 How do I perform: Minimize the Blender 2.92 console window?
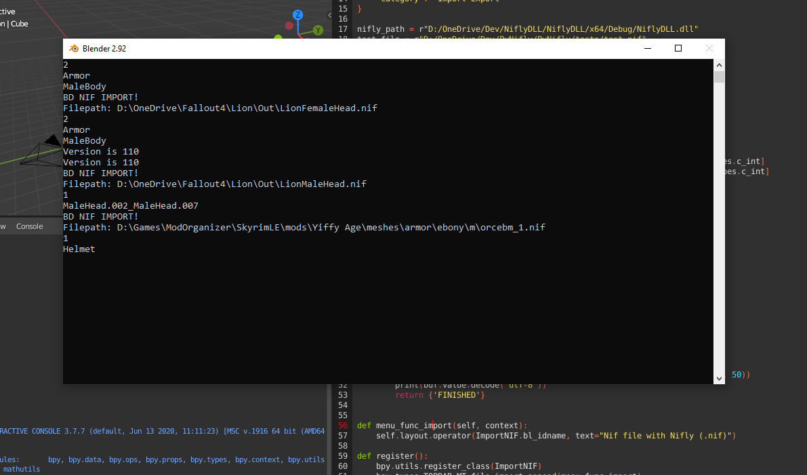click(x=648, y=48)
